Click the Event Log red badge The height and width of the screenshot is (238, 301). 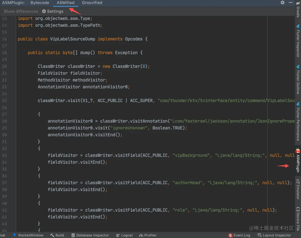pos(230,235)
